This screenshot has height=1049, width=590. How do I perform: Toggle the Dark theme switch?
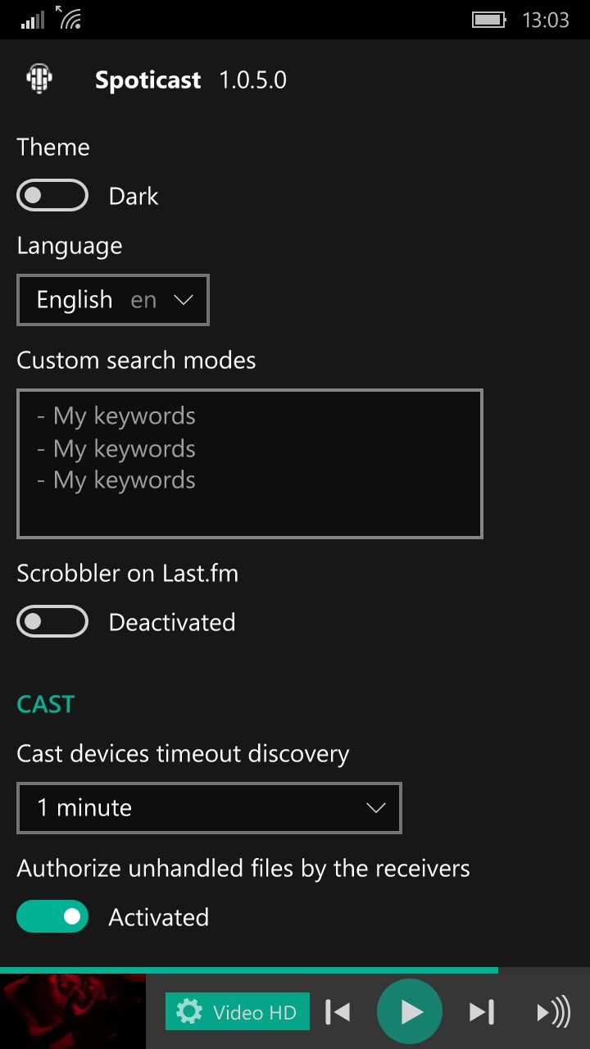(52, 196)
